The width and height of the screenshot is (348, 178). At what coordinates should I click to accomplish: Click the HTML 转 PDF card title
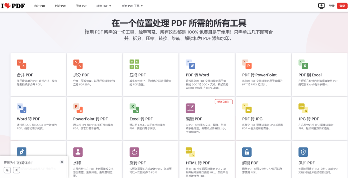[x=198, y=163]
